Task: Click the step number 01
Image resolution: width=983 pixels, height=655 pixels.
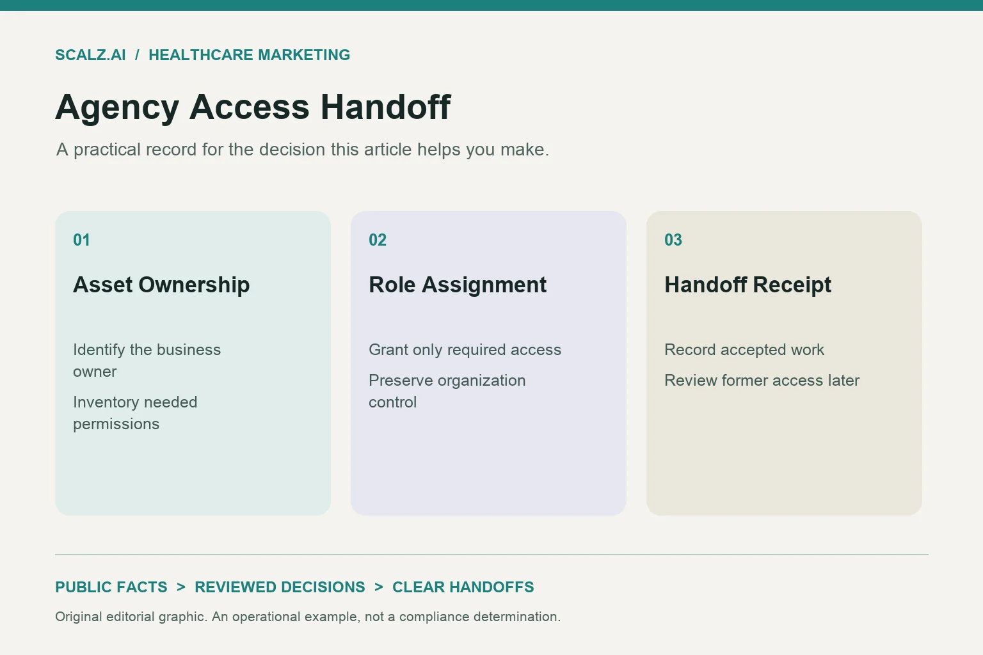Action: pyautogui.click(x=81, y=240)
